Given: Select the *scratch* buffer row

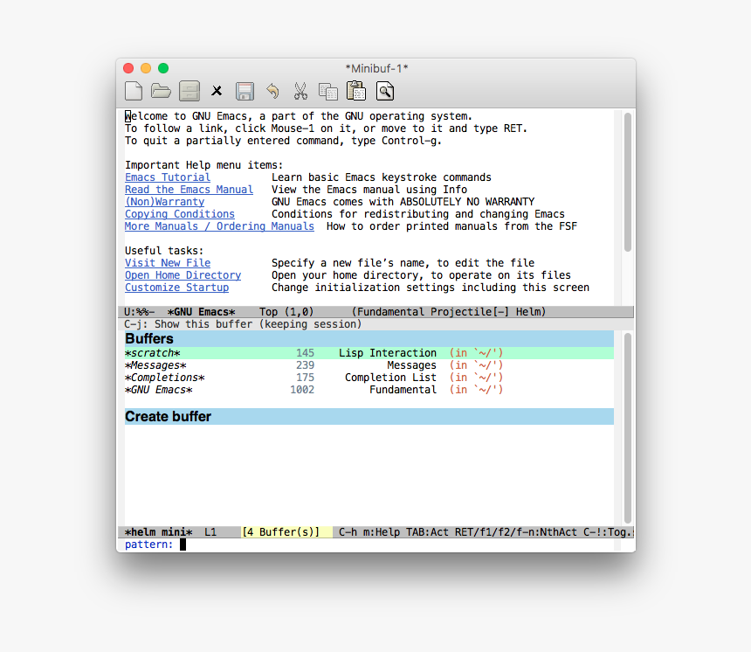Looking at the screenshot, I should click(x=369, y=353).
